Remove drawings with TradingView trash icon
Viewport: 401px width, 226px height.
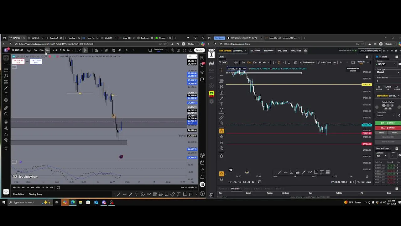pyautogui.click(x=6, y=148)
